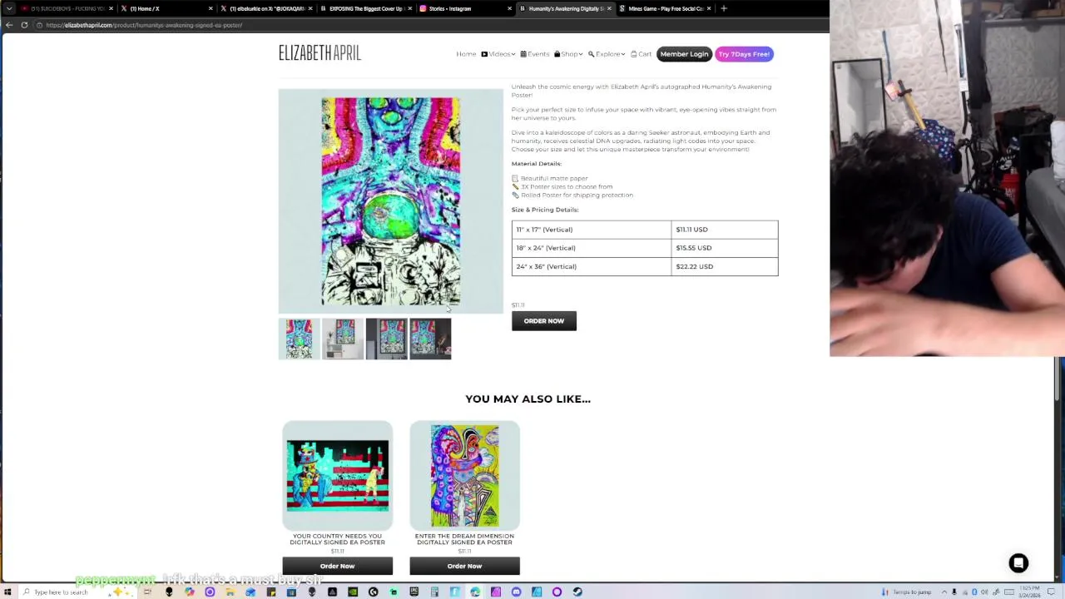
Task: Open a new browser tab with plus
Action: tap(724, 8)
